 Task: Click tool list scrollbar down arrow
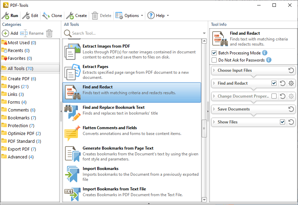[204, 200]
